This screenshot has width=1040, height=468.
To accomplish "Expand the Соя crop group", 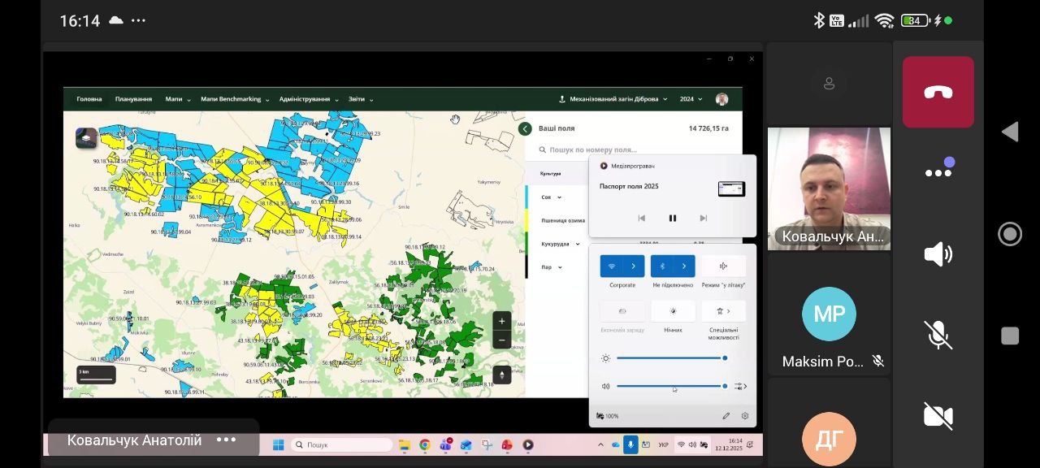I will pyautogui.click(x=559, y=197).
